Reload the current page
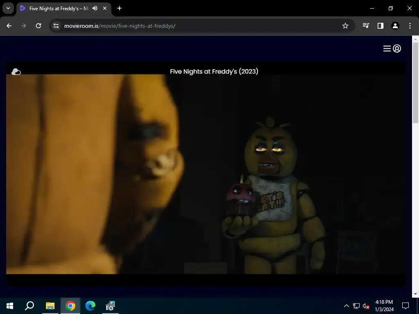Screen dimensions: 419x314 coord(38,26)
